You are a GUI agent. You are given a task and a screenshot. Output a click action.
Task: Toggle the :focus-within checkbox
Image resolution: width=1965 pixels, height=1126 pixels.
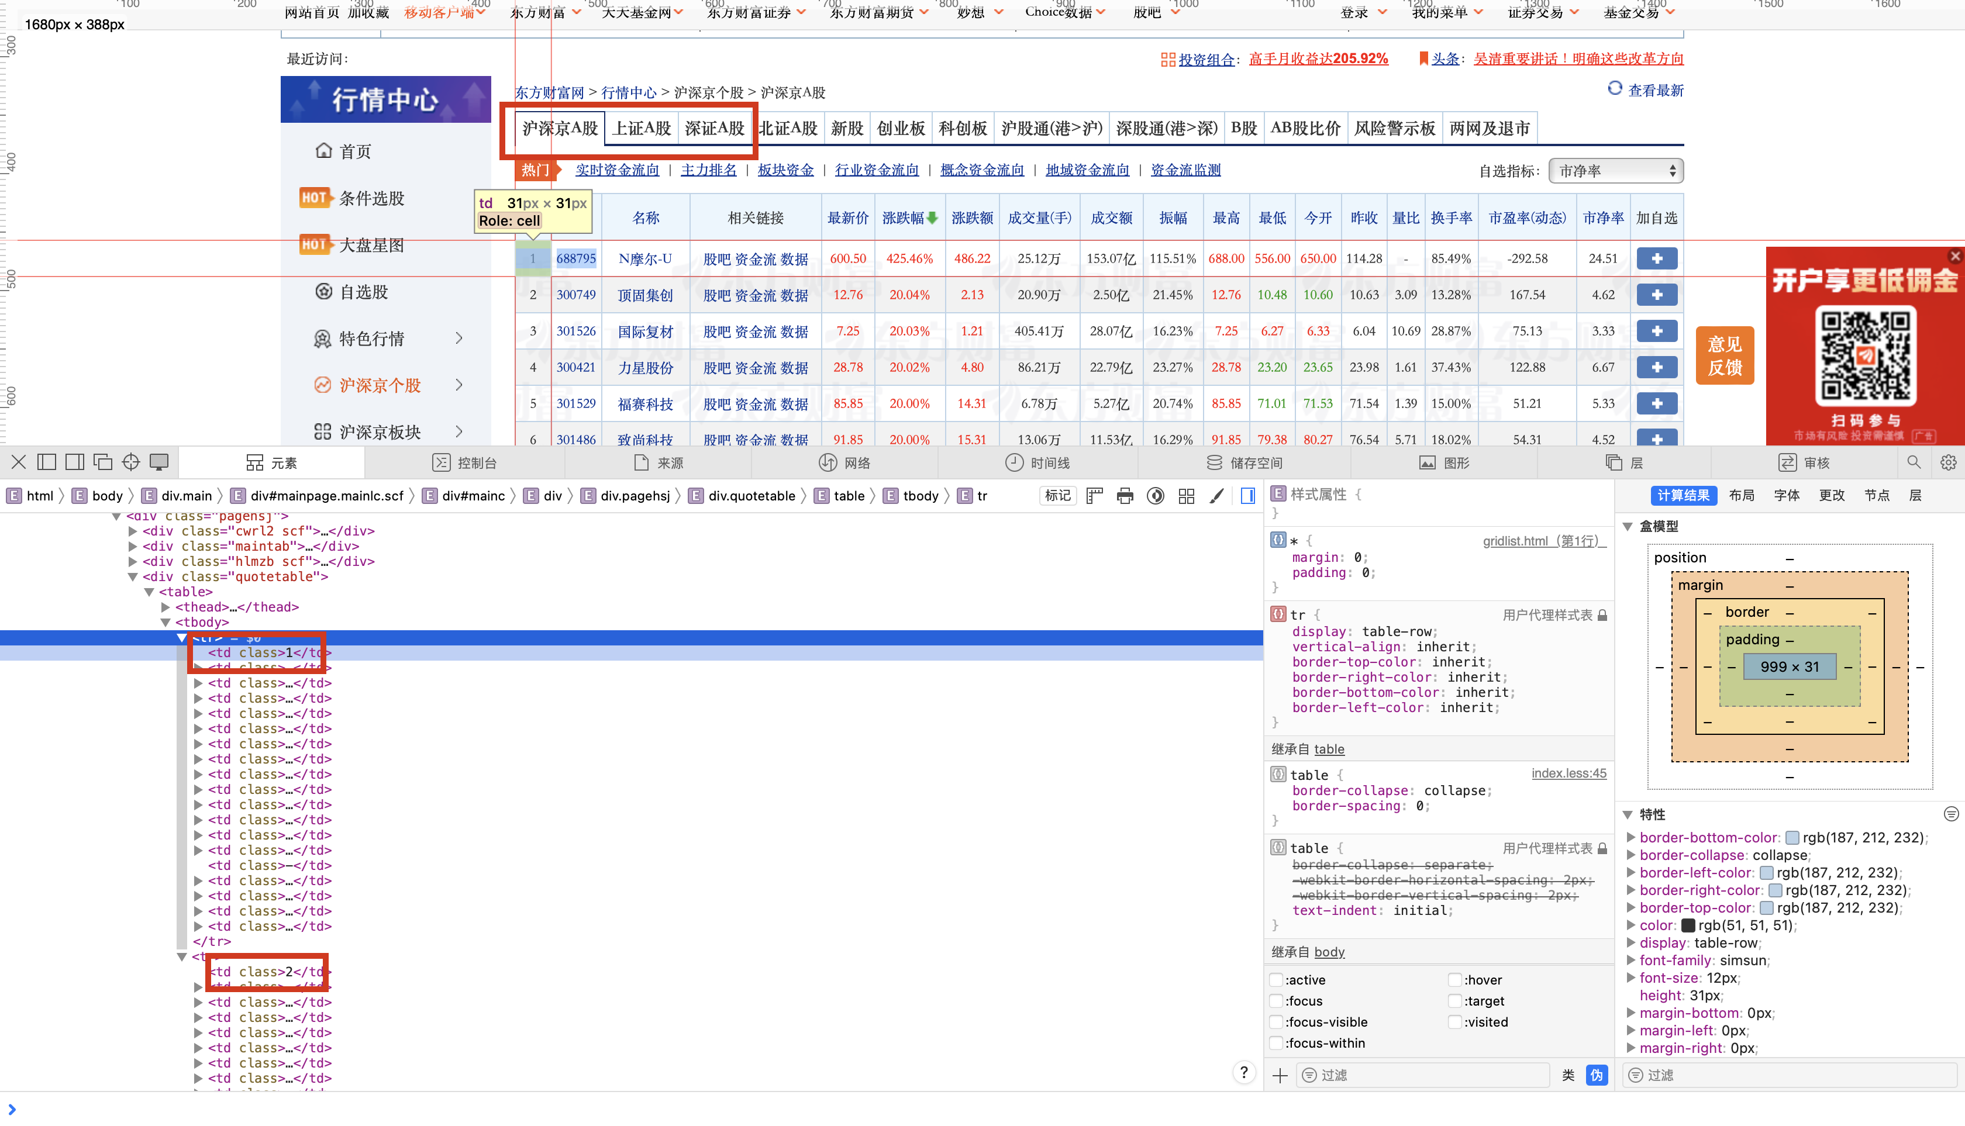1277,1043
